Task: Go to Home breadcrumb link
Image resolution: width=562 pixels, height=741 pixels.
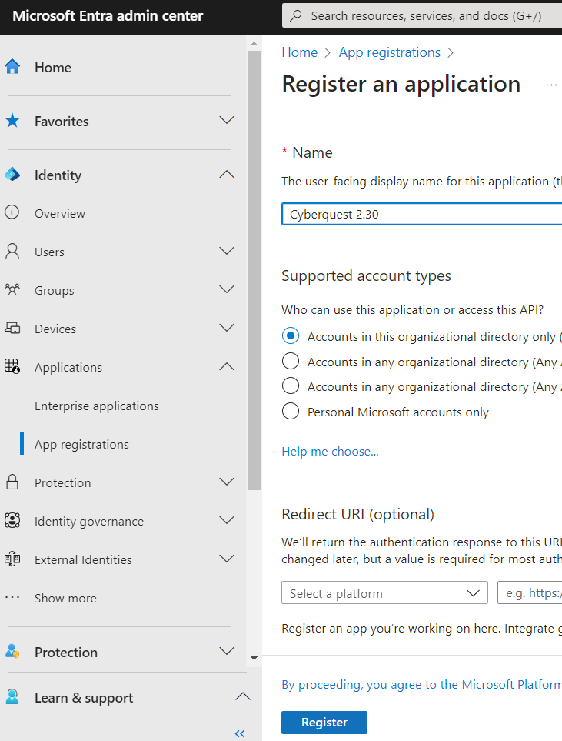Action: 299,52
